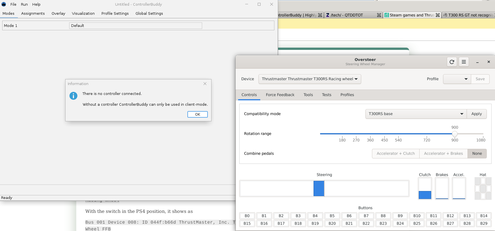Image resolution: width=495 pixels, height=231 pixels.
Task: Click the Default mode description field
Action: pos(136,26)
